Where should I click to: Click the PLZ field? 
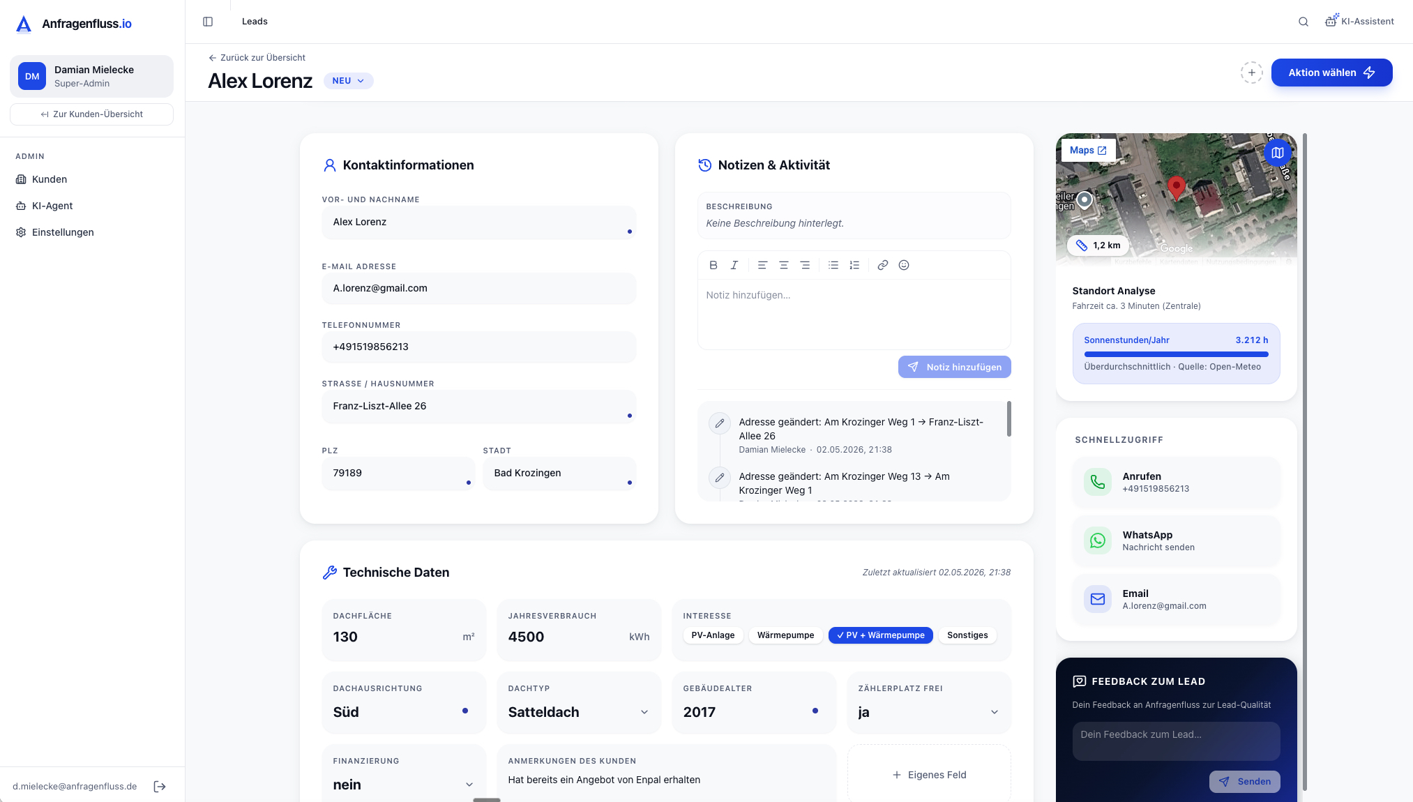click(398, 474)
